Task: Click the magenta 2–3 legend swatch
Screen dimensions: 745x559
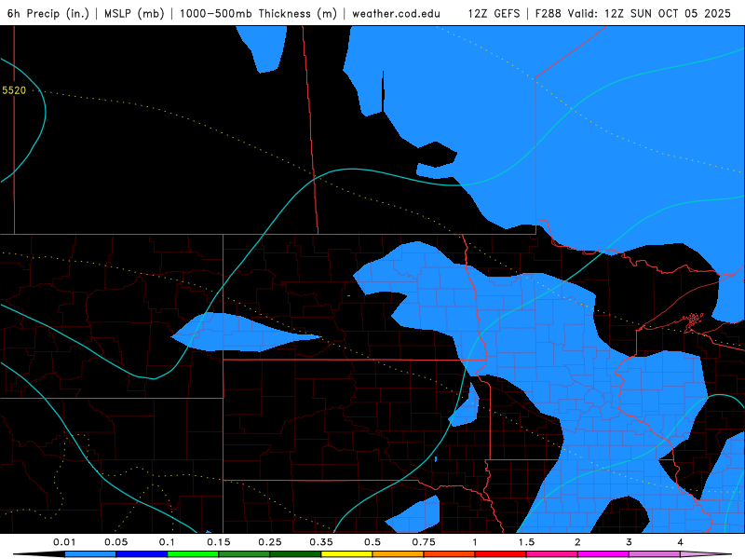Action: click(603, 554)
